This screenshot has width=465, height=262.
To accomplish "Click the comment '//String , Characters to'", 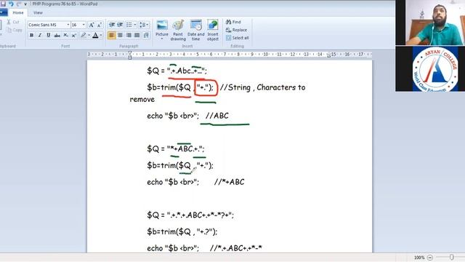I will (262, 87).
